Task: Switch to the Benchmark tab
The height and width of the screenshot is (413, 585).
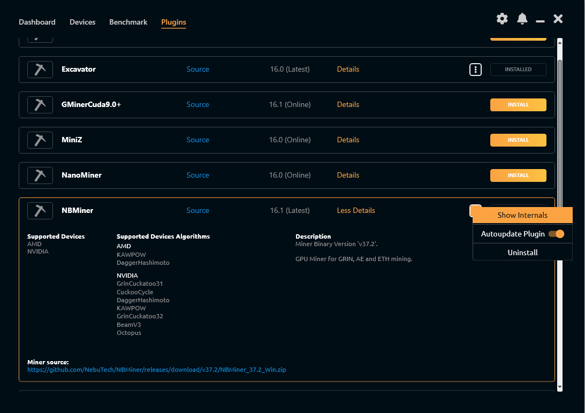Action: point(128,22)
